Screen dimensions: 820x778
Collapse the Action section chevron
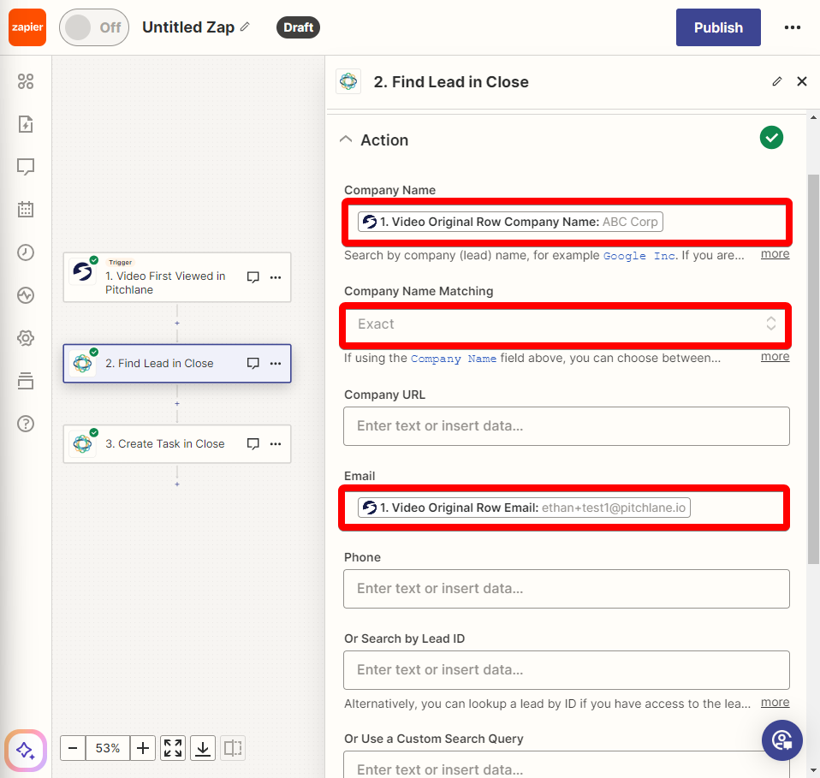click(346, 140)
